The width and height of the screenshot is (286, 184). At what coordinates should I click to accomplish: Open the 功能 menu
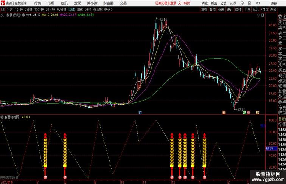pyautogui.click(x=205, y=3)
